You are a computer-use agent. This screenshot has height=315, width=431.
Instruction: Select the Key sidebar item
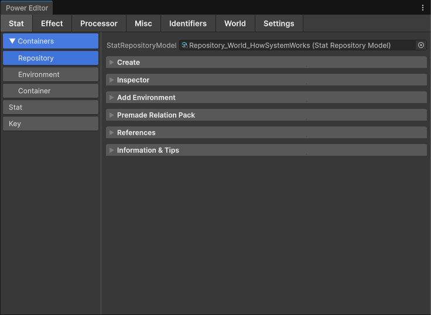50,124
